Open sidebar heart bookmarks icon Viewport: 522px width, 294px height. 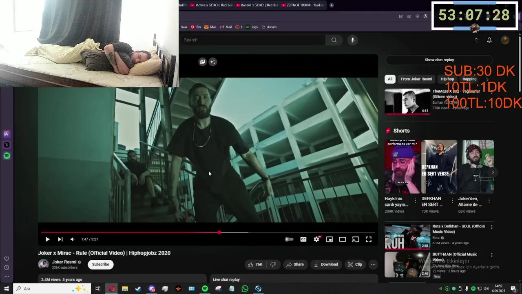7,259
